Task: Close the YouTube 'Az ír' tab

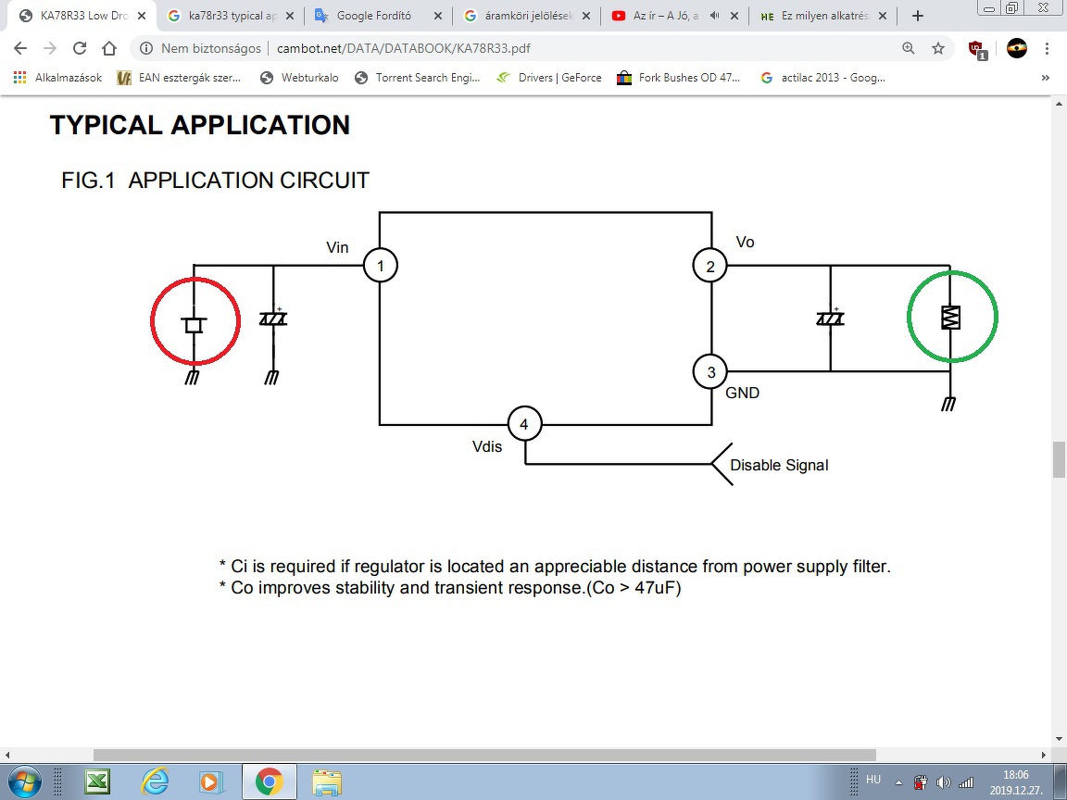Action: tap(734, 16)
